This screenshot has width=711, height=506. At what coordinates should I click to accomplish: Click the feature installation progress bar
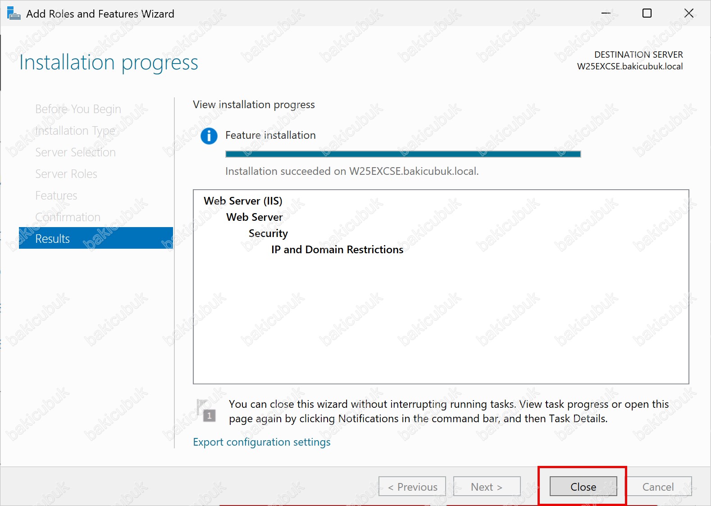(x=403, y=154)
